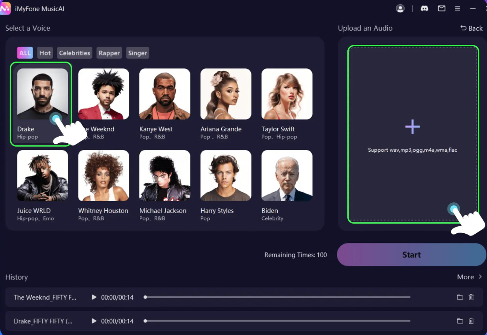Click the Ariana Grande name label
The height and width of the screenshot is (335, 487).
point(221,129)
